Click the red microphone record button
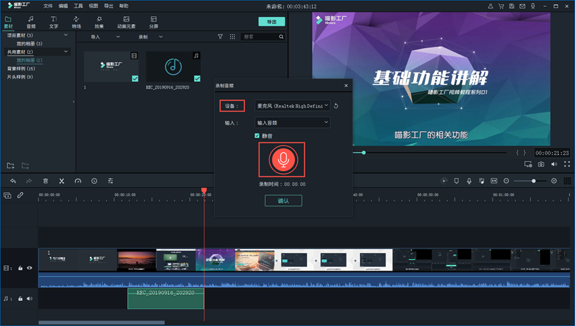 click(x=281, y=160)
